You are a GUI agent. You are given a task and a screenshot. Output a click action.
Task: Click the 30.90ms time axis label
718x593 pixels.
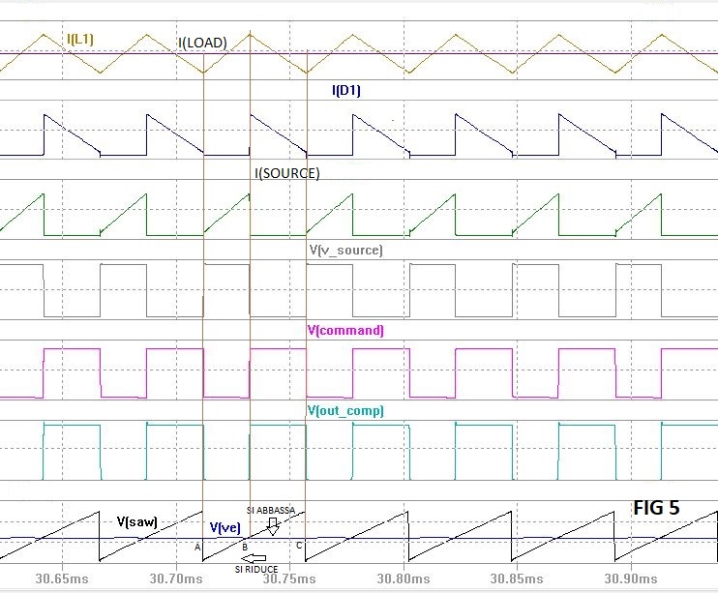[x=631, y=578]
